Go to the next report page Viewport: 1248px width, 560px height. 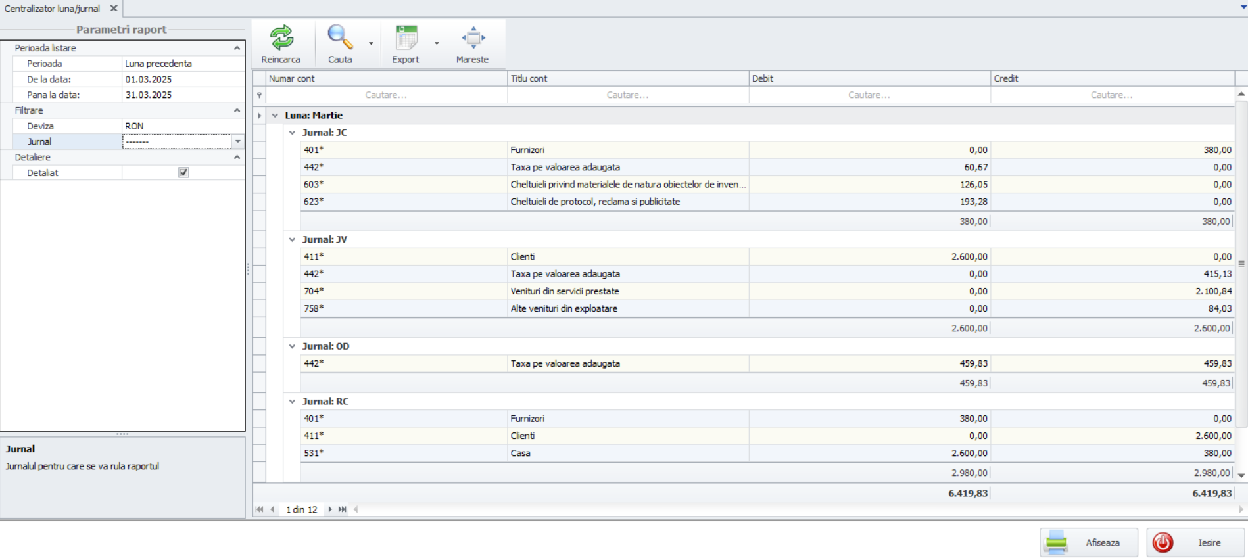330,509
